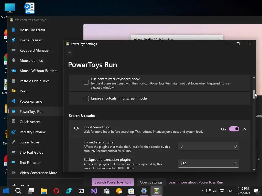Enable Use centralized keyboard hook checkbox

(x=86, y=82)
